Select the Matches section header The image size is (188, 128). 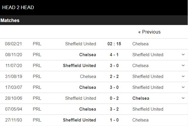tap(10, 20)
